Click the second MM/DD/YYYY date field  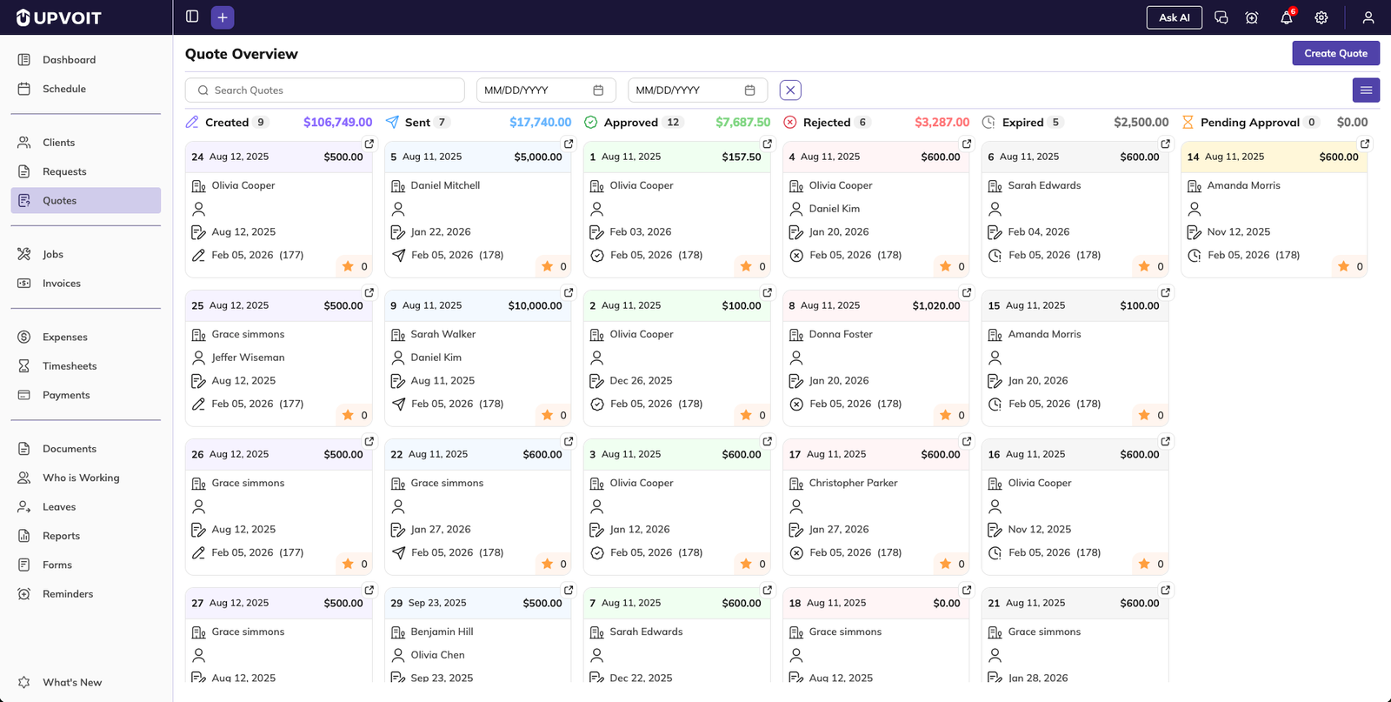click(x=697, y=90)
